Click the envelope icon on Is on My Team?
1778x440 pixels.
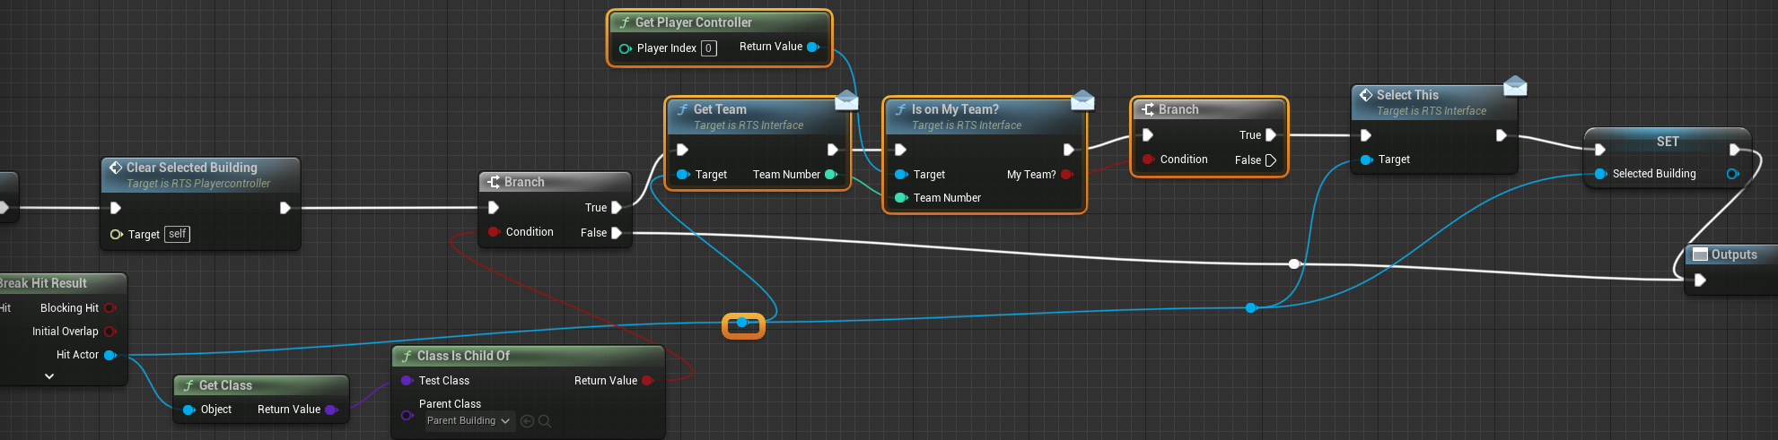tap(1082, 99)
